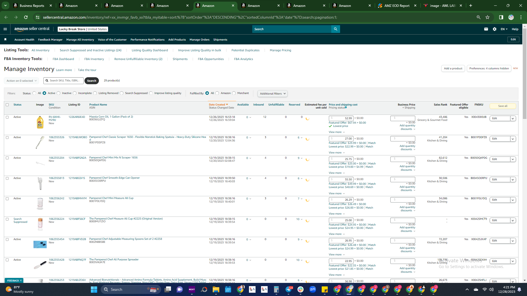This screenshot has height=296, width=527.
Task: Go to the FBA Dashboard tool
Action: click(x=63, y=59)
